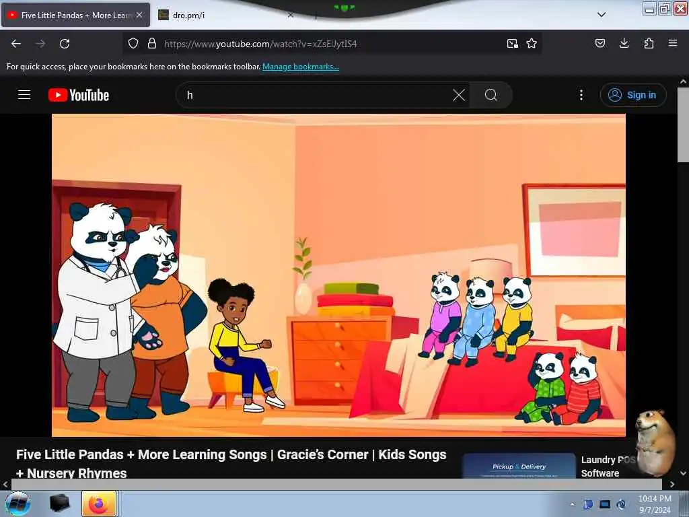
Task: Click the horizontal scrollbar track
Action: tap(336, 484)
